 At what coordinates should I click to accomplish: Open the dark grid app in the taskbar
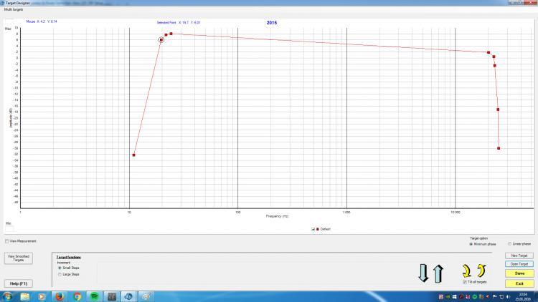112,296
